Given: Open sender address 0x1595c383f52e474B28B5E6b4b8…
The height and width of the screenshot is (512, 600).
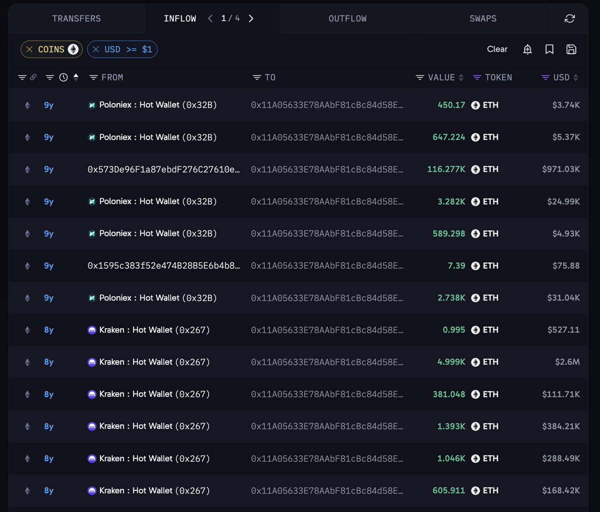Looking at the screenshot, I should [163, 266].
